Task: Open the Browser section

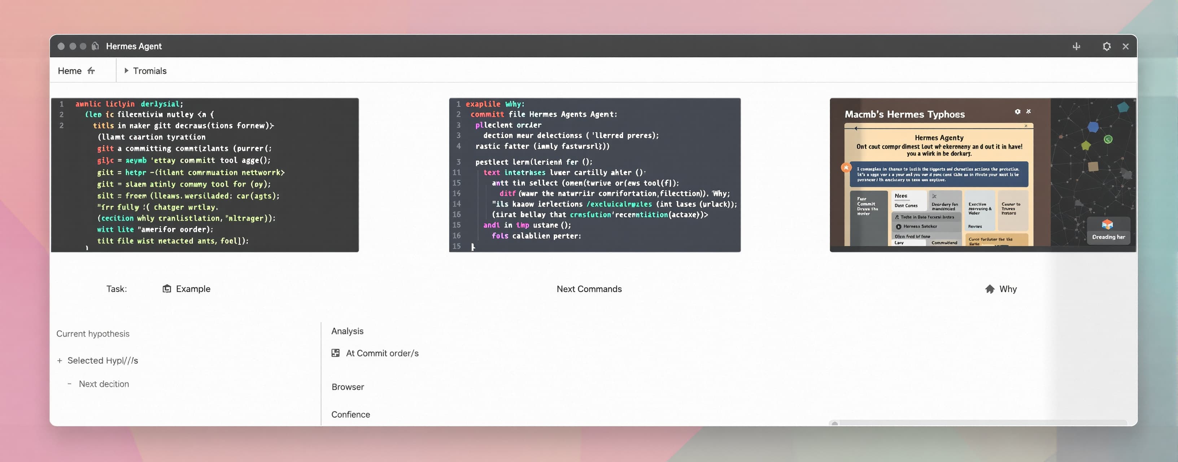Action: 348,387
